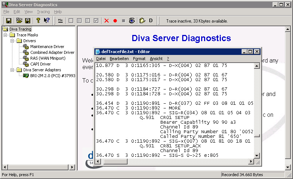Click the 'Bearer Capability 90 90 a3' line
This screenshot has width=293, height=179.
(x=198, y=122)
